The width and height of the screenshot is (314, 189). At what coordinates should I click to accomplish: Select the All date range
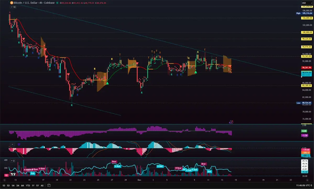tap(42, 186)
